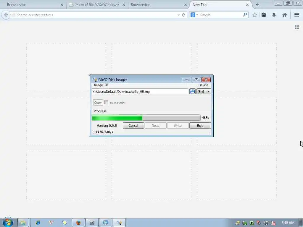Image resolution: width=303 pixels, height=227 pixels.
Task: Open a new tab with plus button
Action: [257, 5]
